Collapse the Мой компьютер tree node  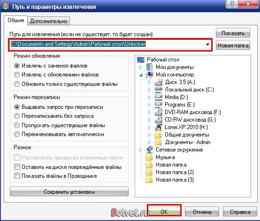(141, 75)
